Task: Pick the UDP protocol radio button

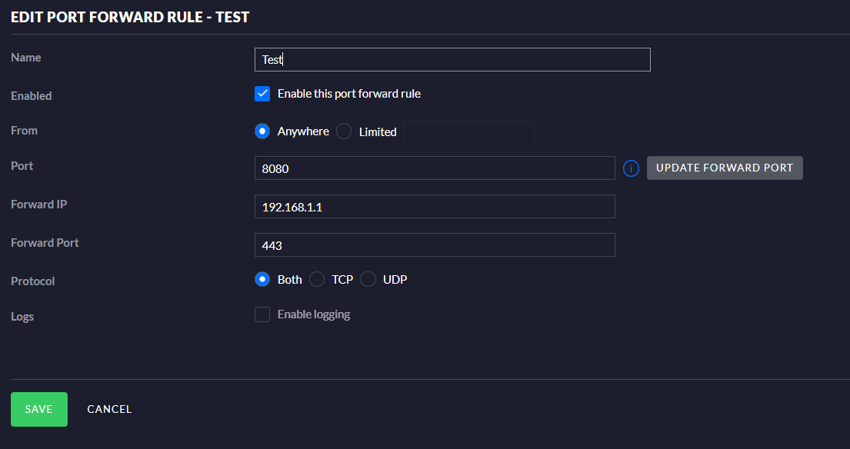Action: (368, 280)
